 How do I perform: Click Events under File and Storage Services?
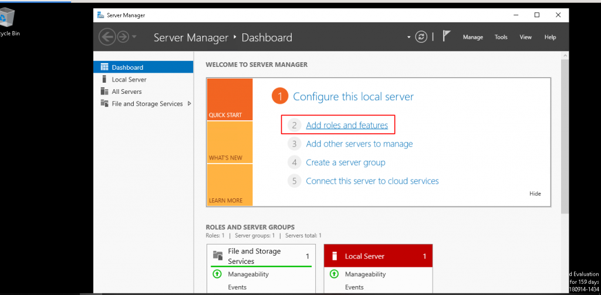[237, 287]
